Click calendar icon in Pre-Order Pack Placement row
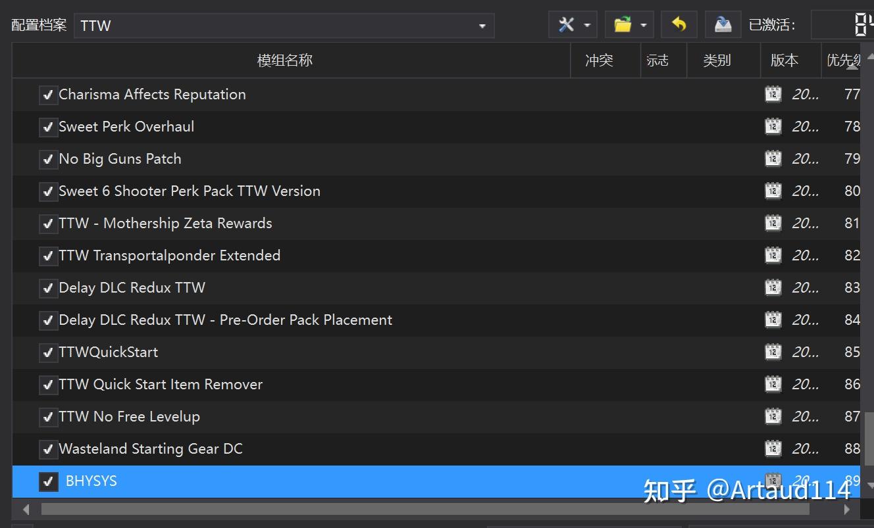The width and height of the screenshot is (874, 528). (773, 320)
